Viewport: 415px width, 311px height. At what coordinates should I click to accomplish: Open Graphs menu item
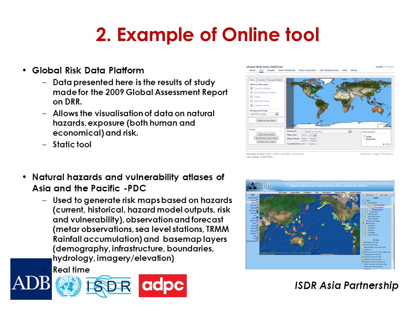271,70
